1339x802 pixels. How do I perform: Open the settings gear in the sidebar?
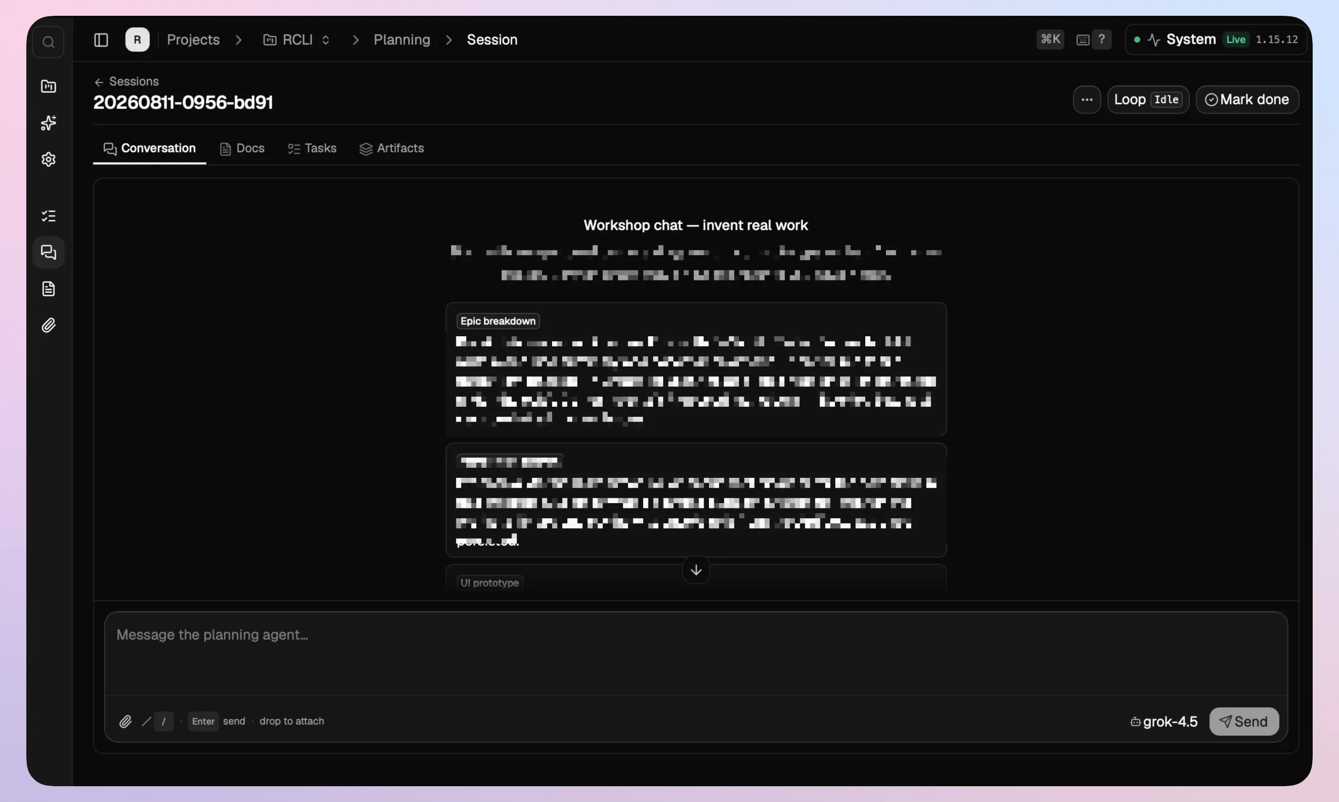pyautogui.click(x=48, y=159)
